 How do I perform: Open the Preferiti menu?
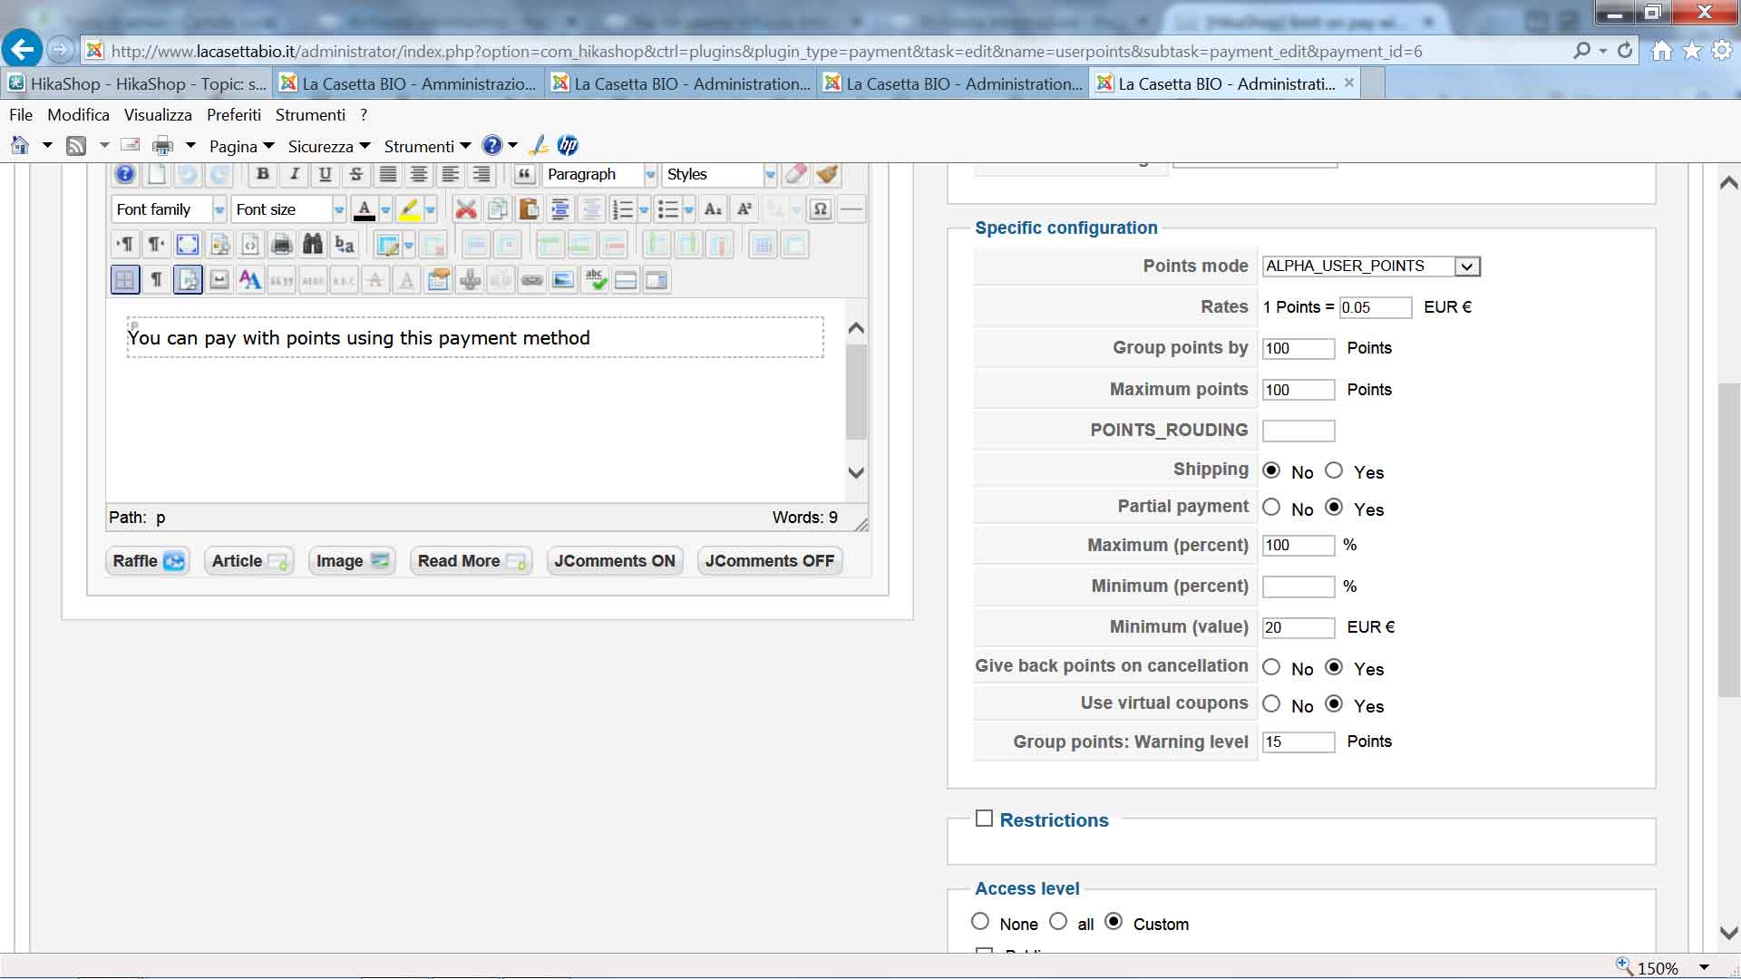click(233, 115)
